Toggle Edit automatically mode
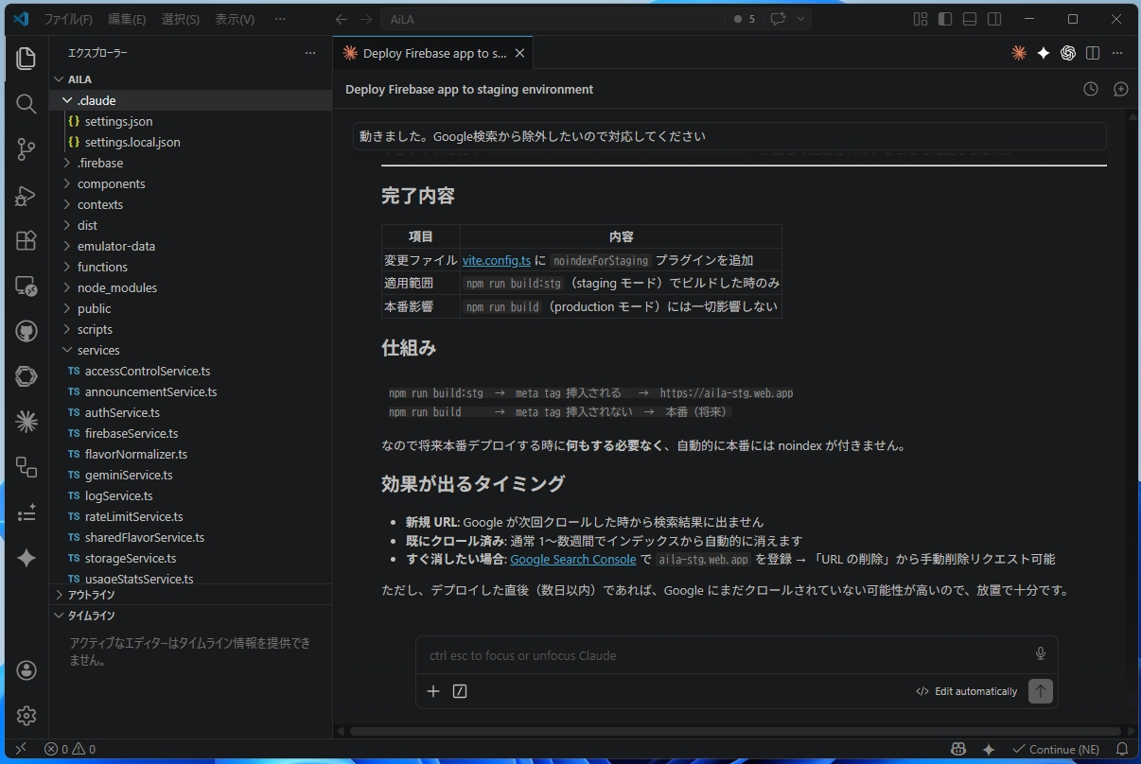 point(967,691)
